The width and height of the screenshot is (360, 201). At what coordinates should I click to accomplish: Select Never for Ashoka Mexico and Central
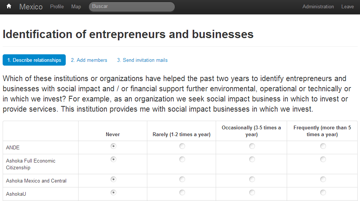point(113,179)
